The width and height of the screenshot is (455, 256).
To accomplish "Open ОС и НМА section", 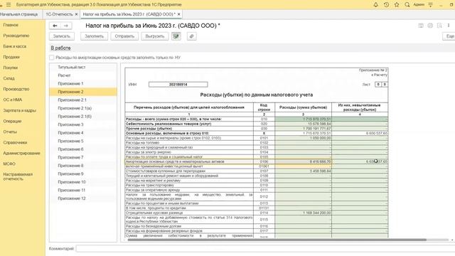I will point(13,100).
